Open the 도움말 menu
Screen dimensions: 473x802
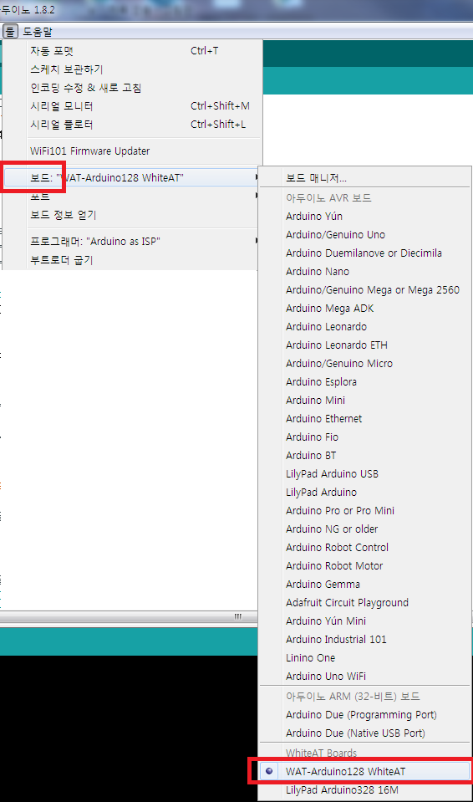pyautogui.click(x=38, y=31)
